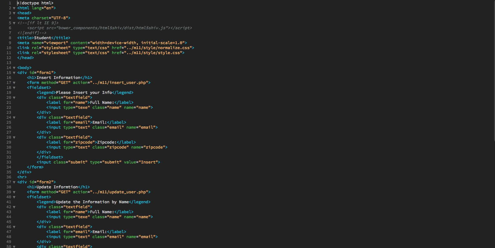
Task: Click the <hr> tag on line 36
Action: pos(22,177)
